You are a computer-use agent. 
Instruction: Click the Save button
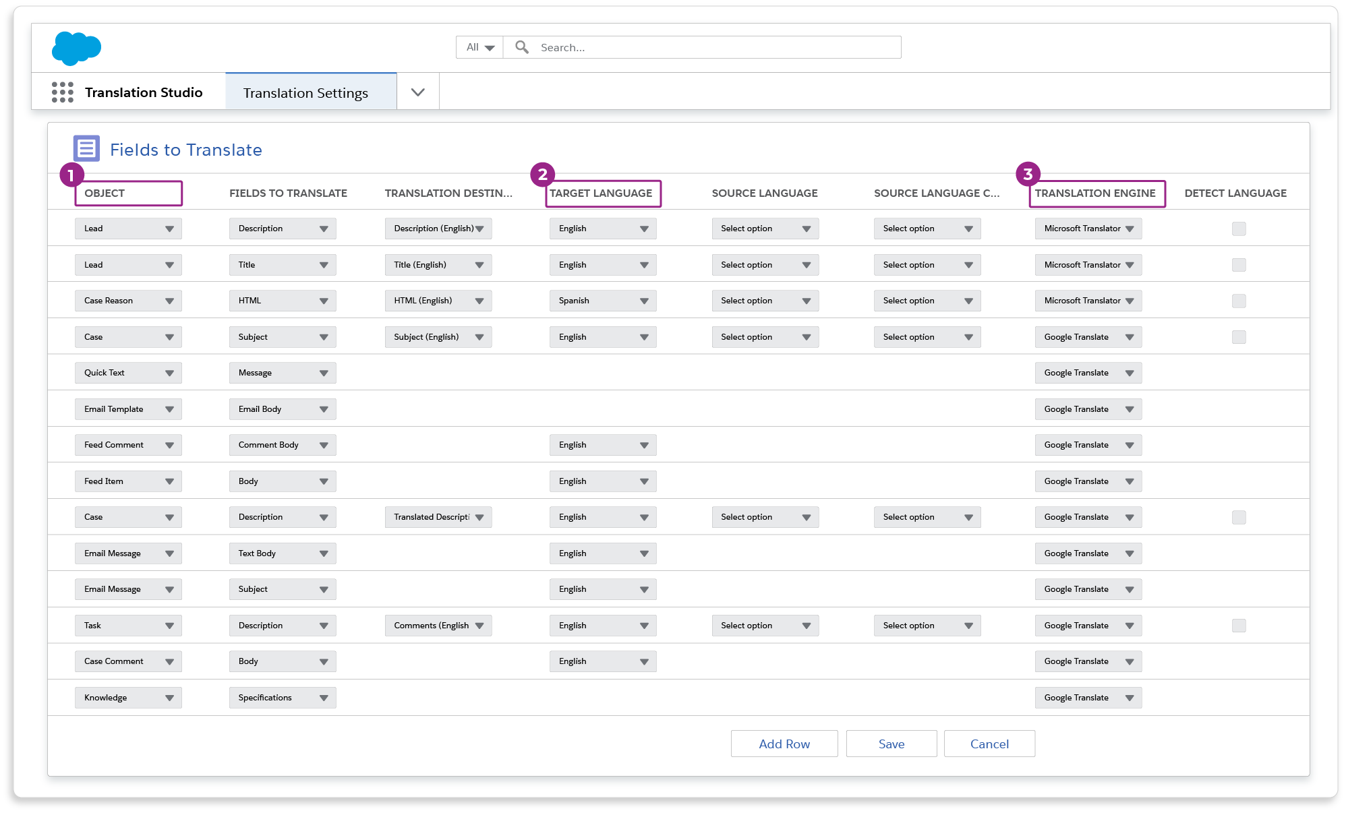(x=891, y=744)
